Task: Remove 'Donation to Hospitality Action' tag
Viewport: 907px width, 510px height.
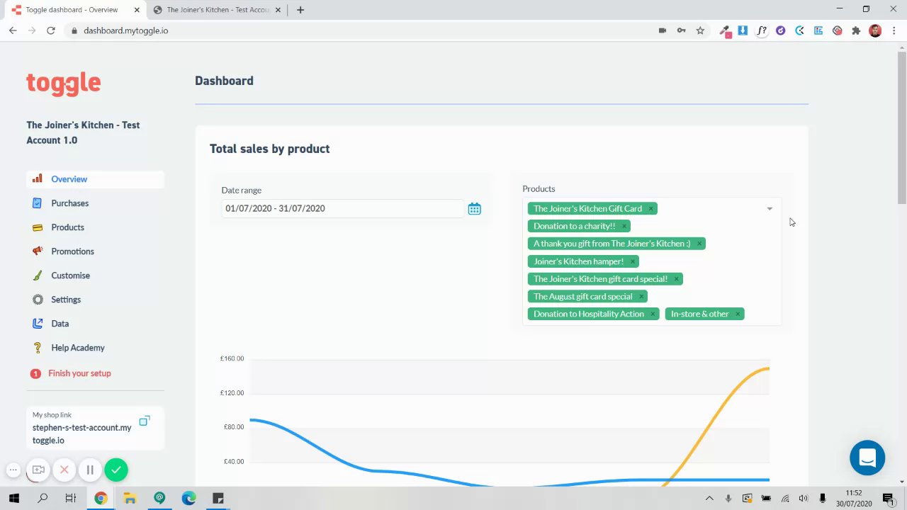Action: tap(653, 314)
